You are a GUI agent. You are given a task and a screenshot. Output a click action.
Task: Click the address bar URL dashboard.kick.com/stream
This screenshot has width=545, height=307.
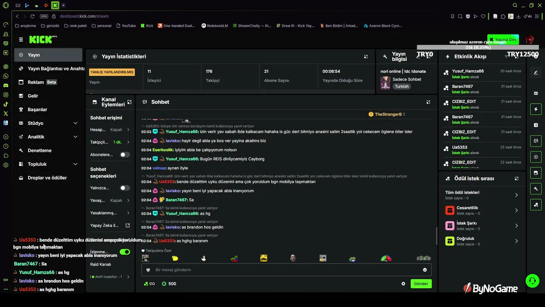84,16
